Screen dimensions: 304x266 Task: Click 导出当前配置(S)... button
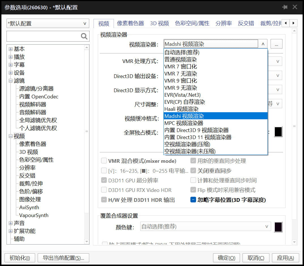click(x=63, y=258)
